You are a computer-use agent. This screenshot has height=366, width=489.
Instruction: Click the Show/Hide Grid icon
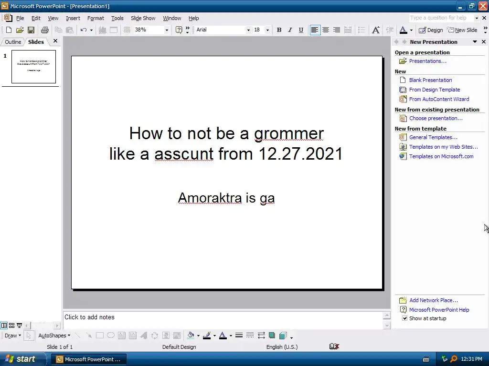pyautogui.click(x=127, y=30)
